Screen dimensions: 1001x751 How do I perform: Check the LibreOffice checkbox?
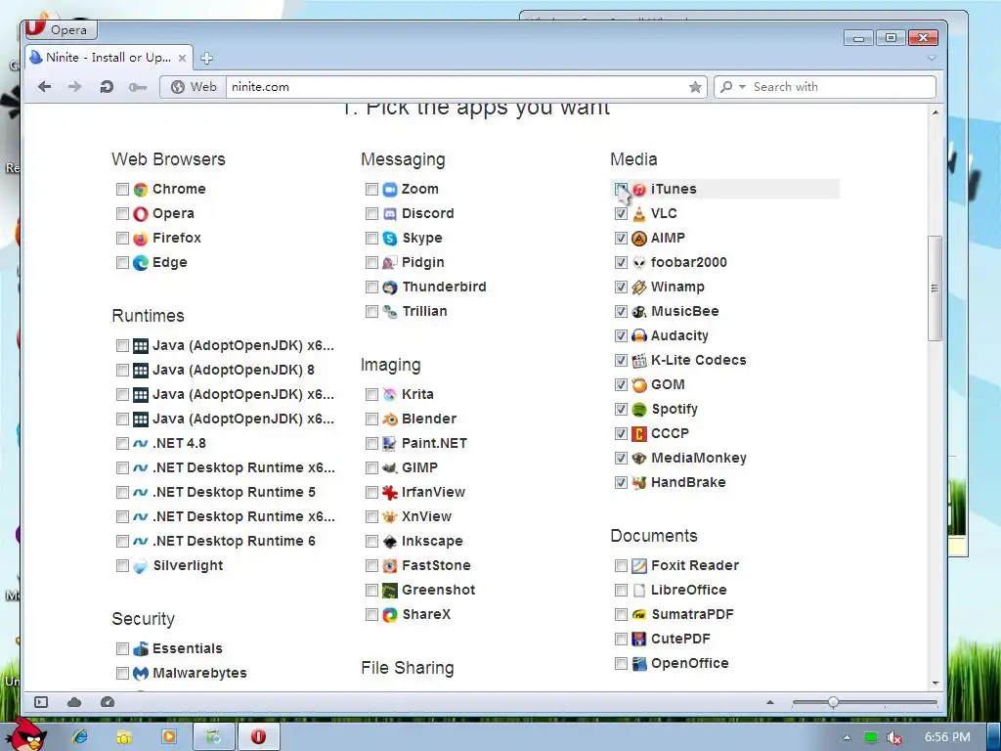click(x=621, y=590)
